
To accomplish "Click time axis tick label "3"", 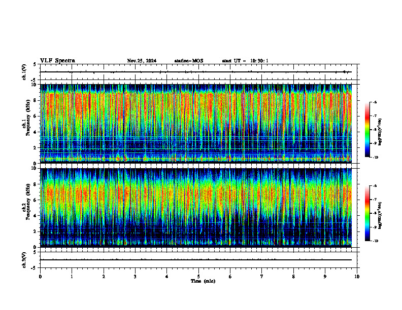I will pyautogui.click(x=135, y=277).
